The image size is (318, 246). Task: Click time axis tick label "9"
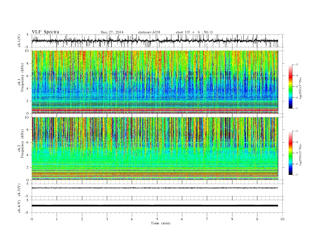tap(257, 219)
